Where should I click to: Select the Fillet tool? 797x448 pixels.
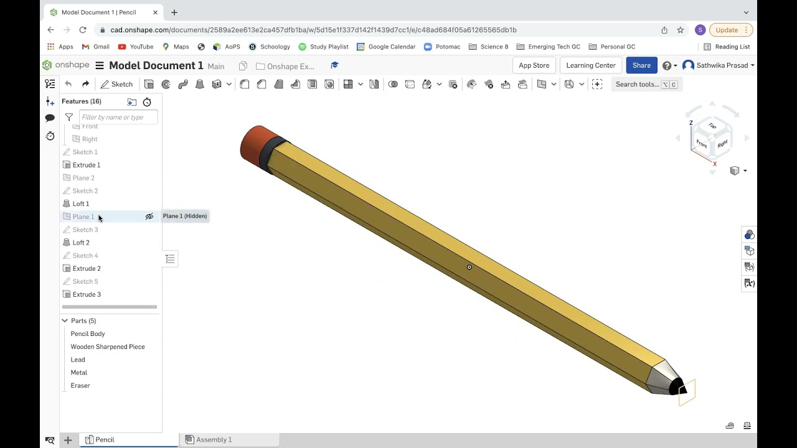click(245, 84)
